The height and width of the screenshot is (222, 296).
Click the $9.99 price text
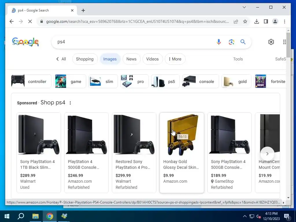pos(169,175)
